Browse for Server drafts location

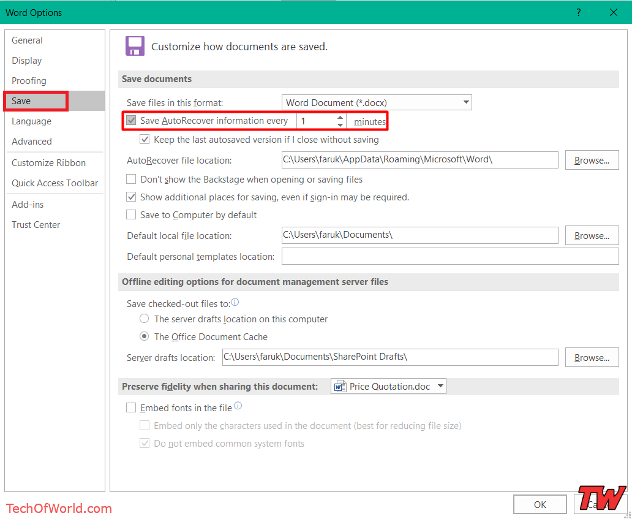pos(592,358)
